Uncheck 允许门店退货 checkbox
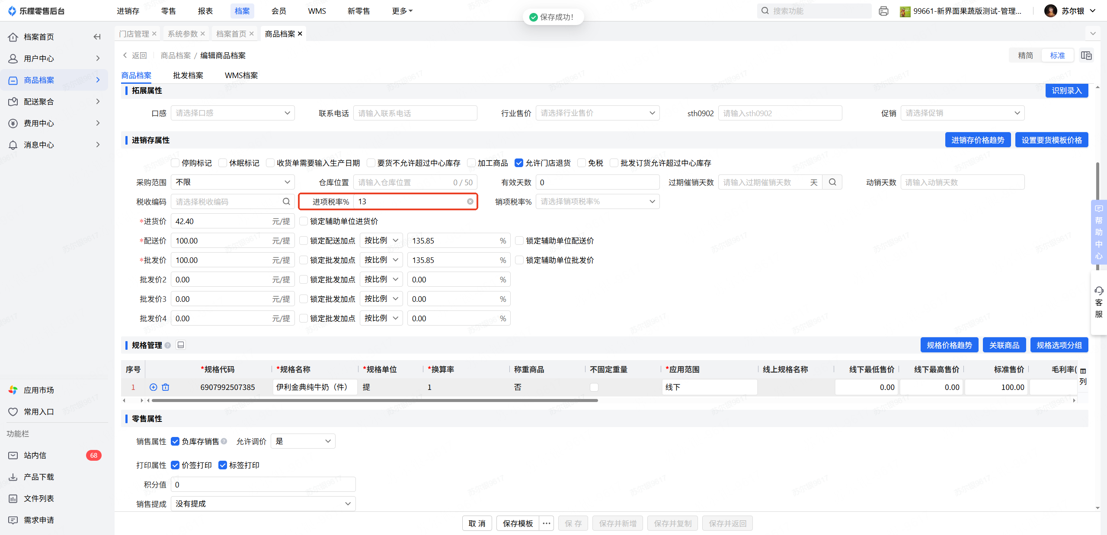This screenshot has height=535, width=1107. [x=519, y=163]
